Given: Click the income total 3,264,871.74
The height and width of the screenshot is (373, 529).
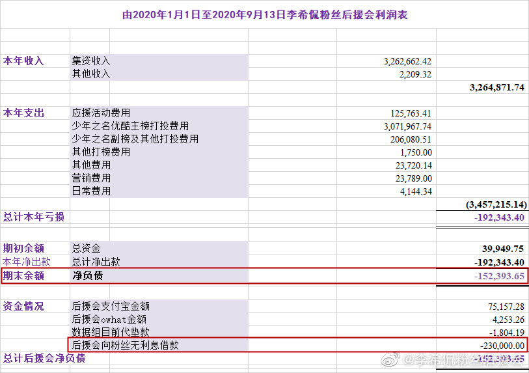Looking at the screenshot, I should pos(497,87).
